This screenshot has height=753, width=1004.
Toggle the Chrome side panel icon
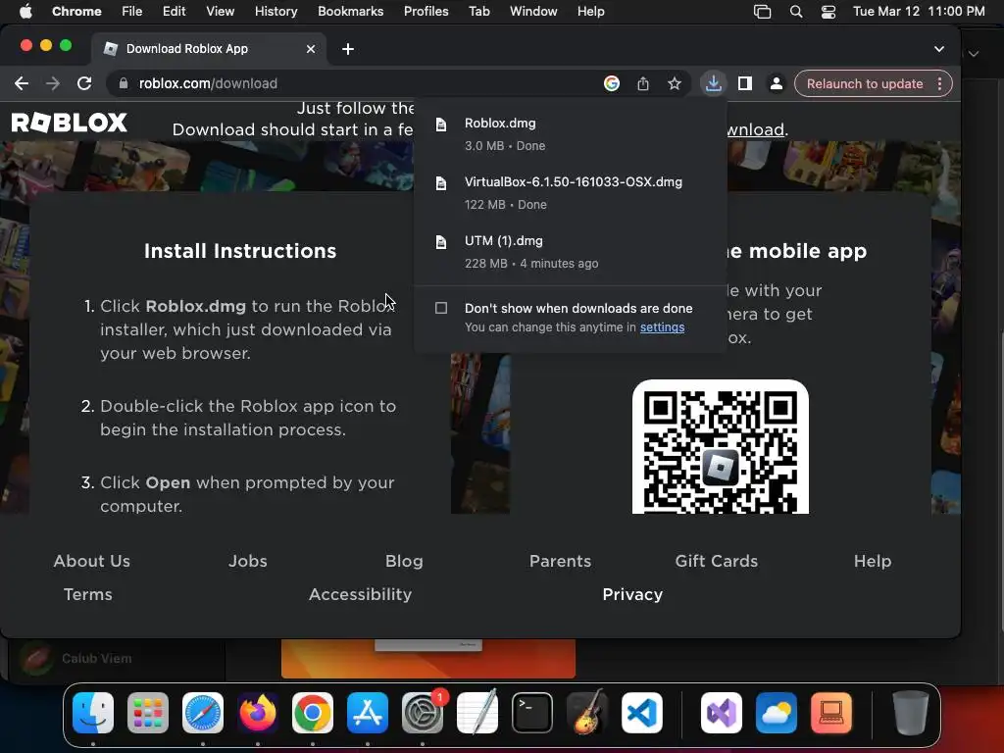(745, 83)
